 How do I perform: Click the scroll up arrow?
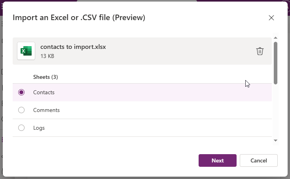click(275, 38)
